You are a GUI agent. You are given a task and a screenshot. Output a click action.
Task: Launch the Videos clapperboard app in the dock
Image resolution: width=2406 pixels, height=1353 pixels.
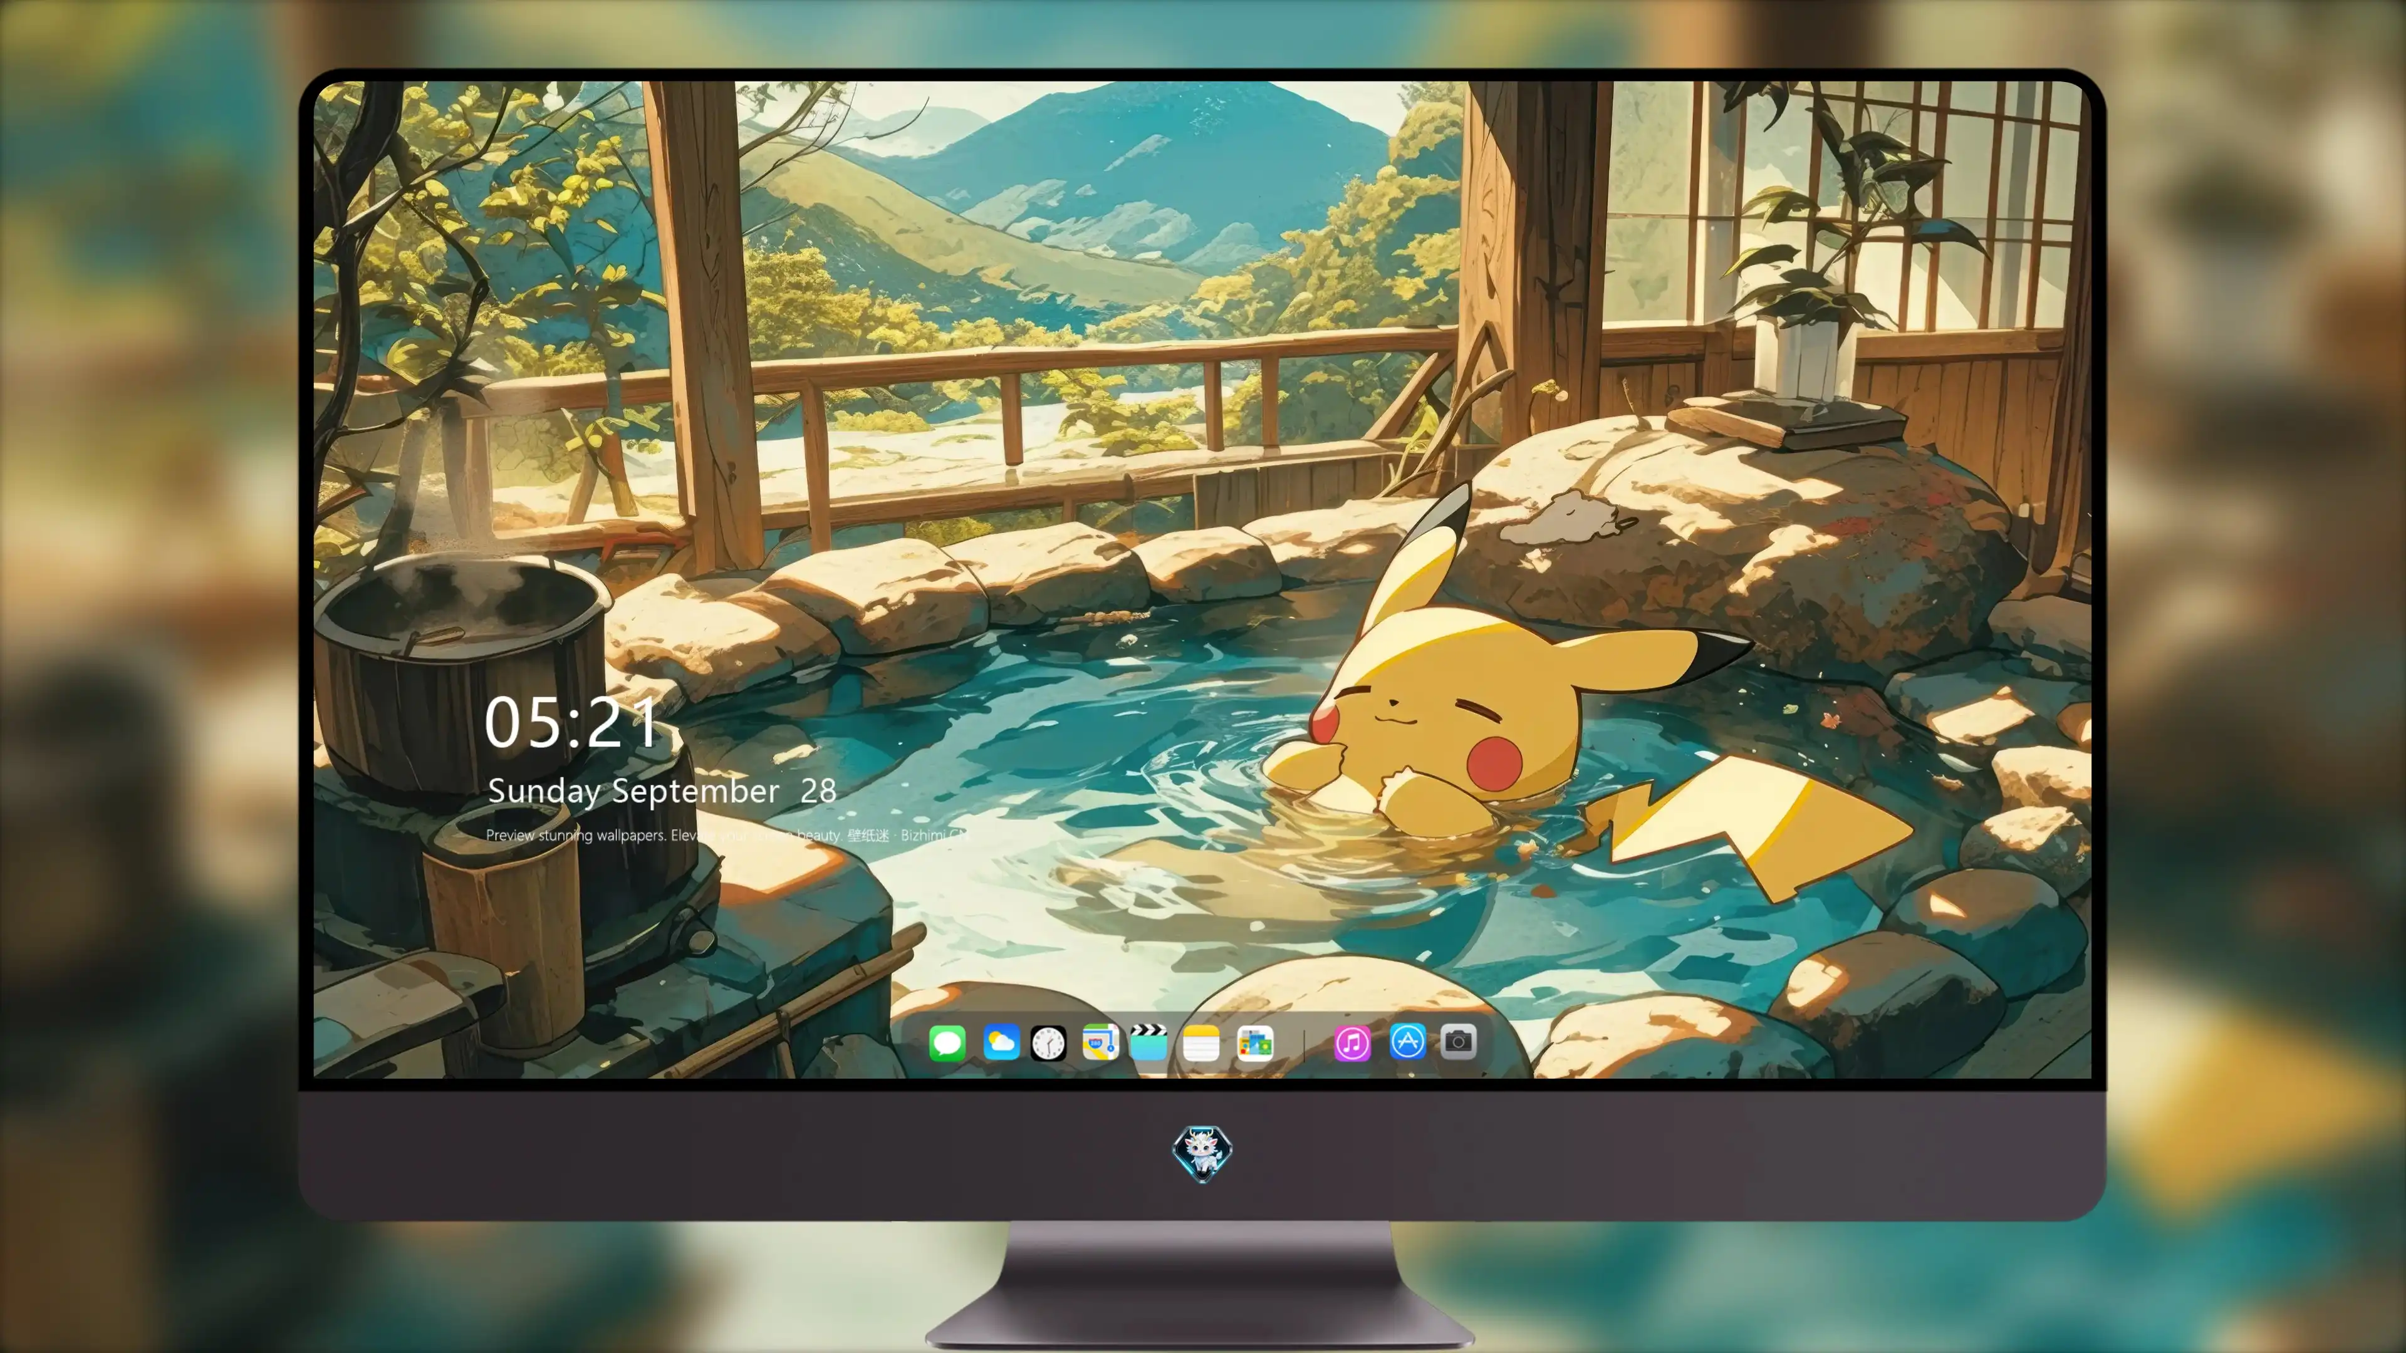(x=1149, y=1042)
